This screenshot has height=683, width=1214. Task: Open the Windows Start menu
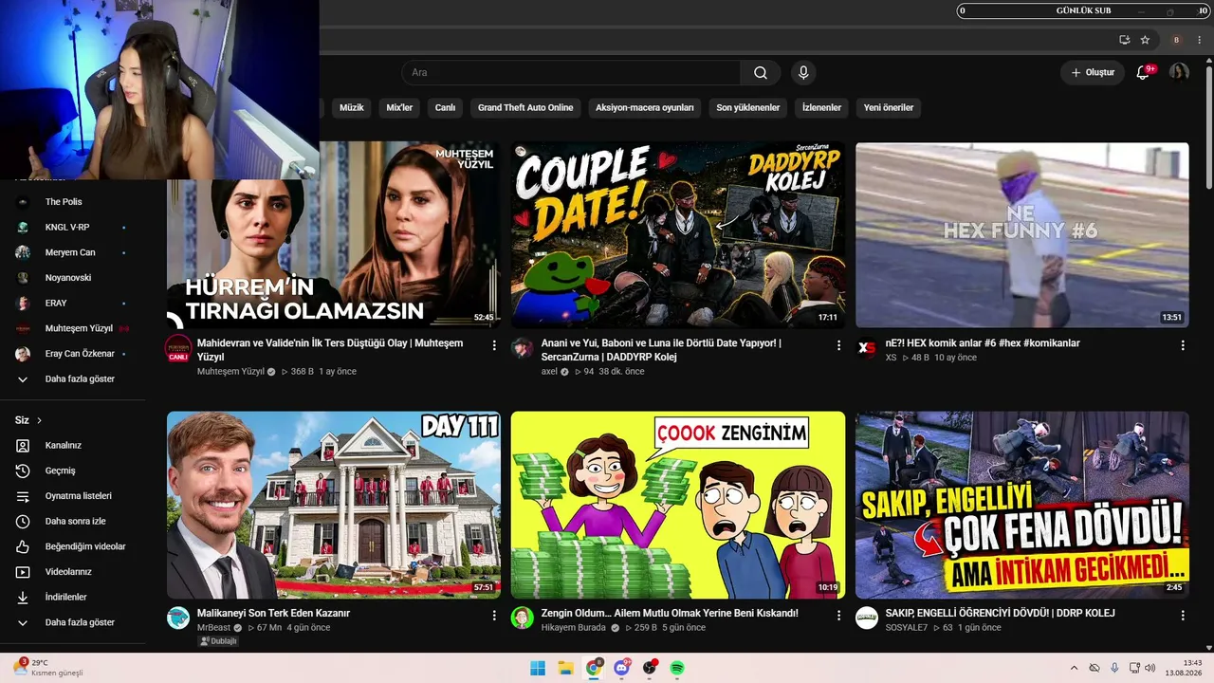coord(538,668)
